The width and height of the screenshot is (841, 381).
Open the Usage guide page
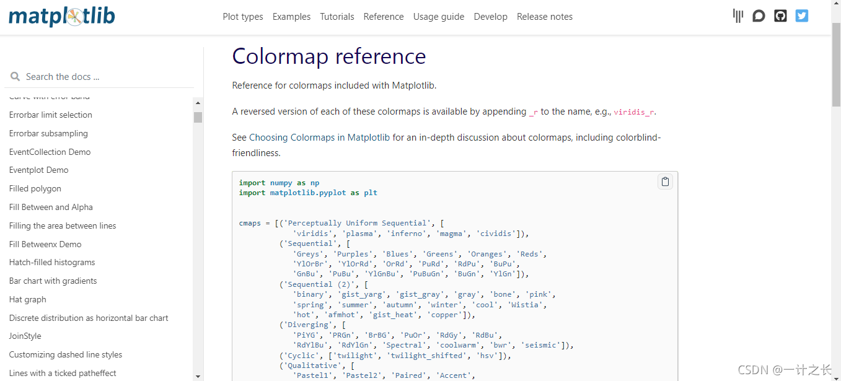pyautogui.click(x=439, y=17)
